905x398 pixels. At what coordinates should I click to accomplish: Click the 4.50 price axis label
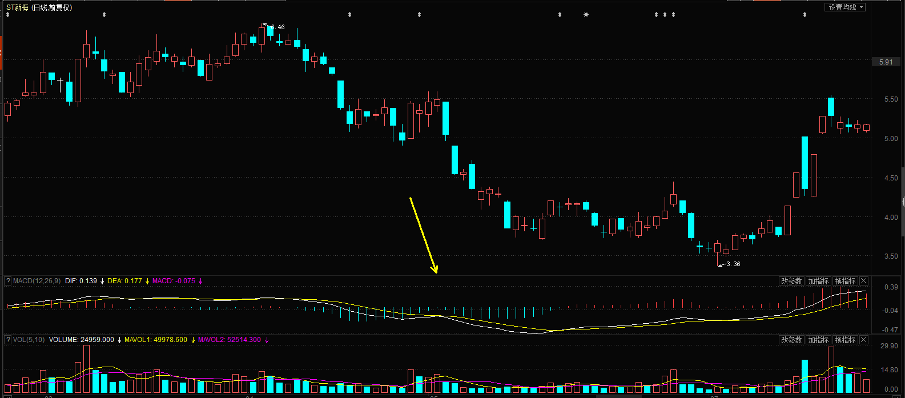[x=891, y=178]
